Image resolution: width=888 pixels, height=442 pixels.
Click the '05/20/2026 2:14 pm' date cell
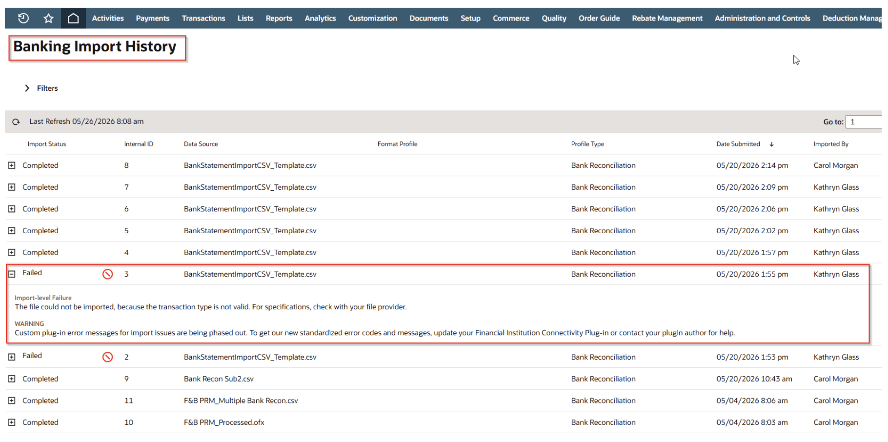(752, 166)
